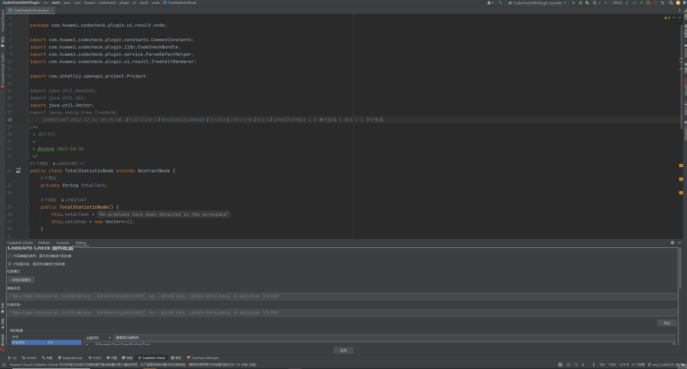
Task: Start debugging with the bug icon
Action: [581, 3]
